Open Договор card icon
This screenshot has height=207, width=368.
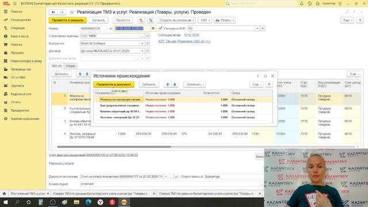147,51
